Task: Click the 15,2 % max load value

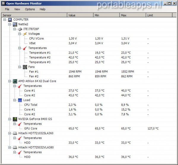Action: click(126, 110)
